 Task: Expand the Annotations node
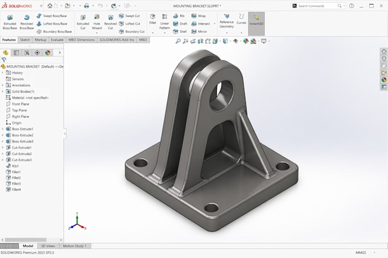click(x=3, y=85)
